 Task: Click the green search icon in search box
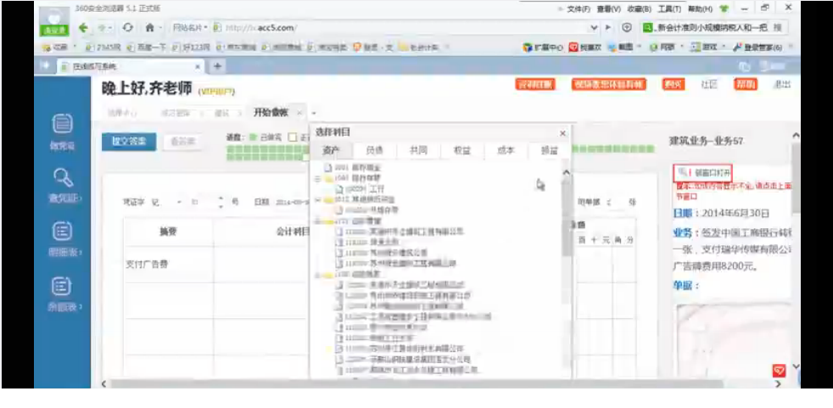coord(647,28)
